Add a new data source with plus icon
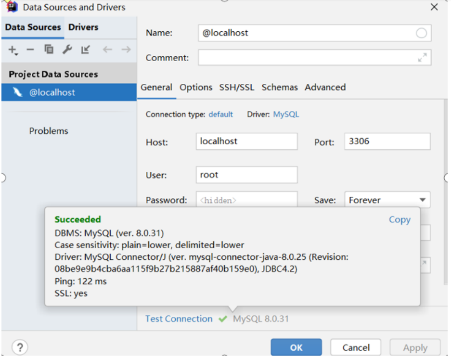This screenshot has height=359, width=451. pos(13,50)
